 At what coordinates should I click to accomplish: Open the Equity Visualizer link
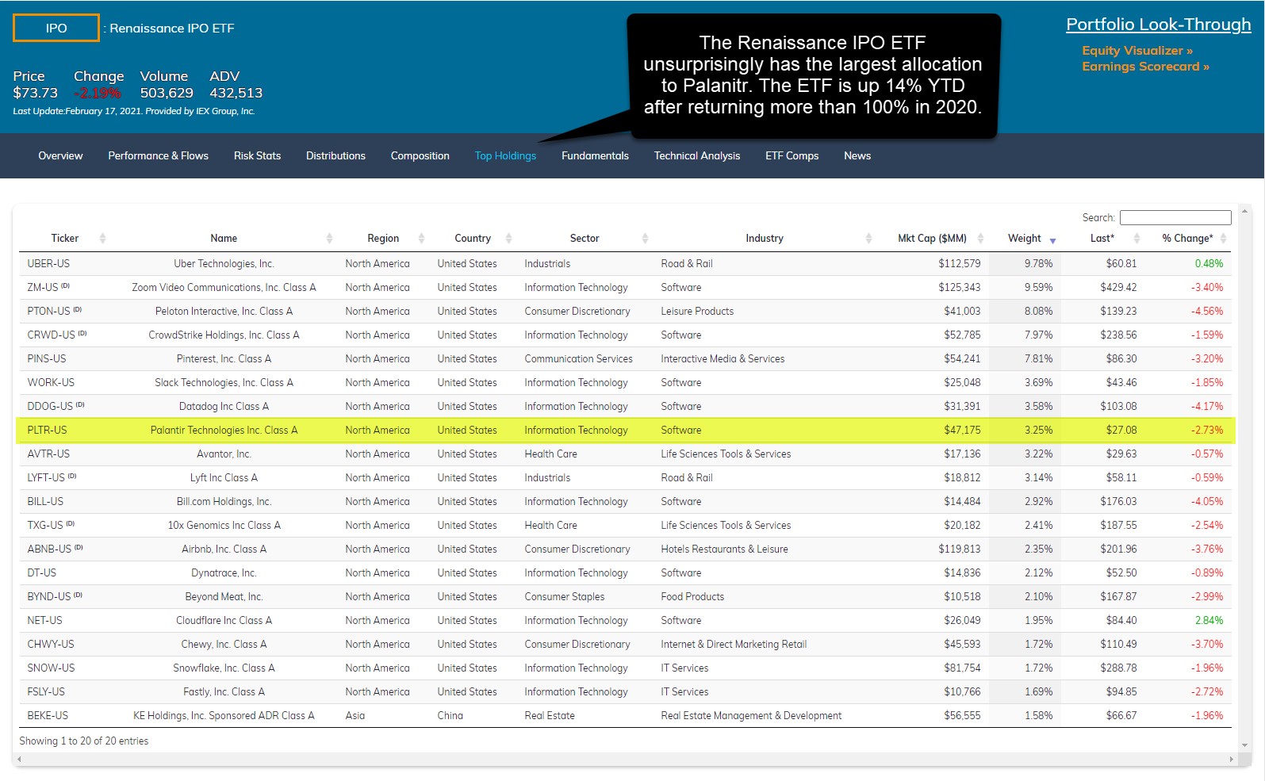click(x=1137, y=51)
